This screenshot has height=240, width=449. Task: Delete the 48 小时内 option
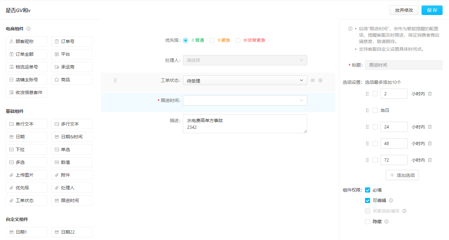[x=430, y=143]
